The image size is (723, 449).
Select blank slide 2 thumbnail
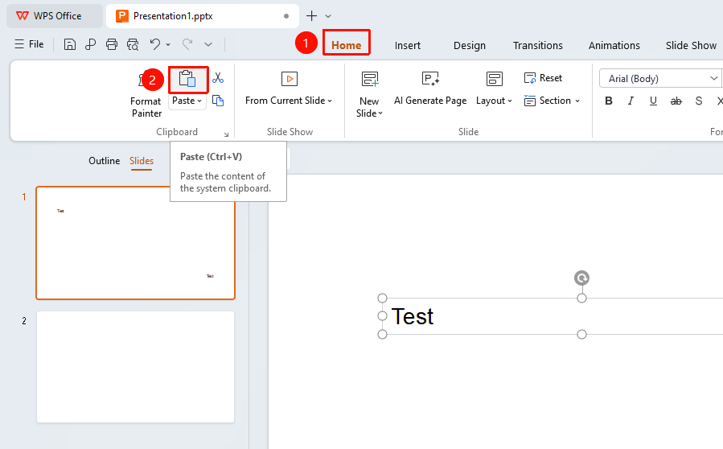[136, 367]
